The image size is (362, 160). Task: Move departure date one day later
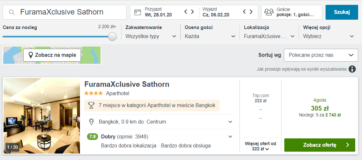pos(251,12)
